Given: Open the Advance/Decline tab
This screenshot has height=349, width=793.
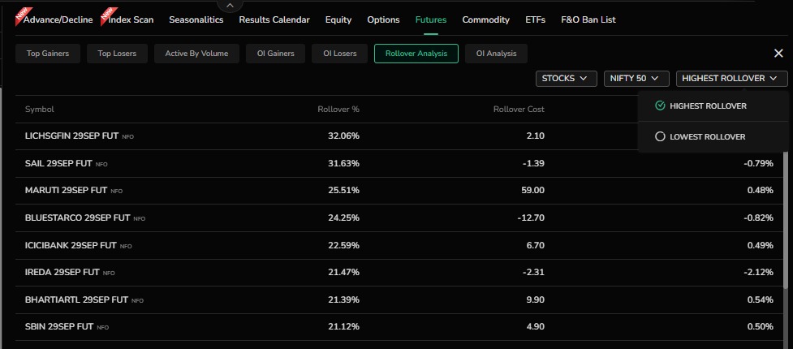Looking at the screenshot, I should pos(58,19).
